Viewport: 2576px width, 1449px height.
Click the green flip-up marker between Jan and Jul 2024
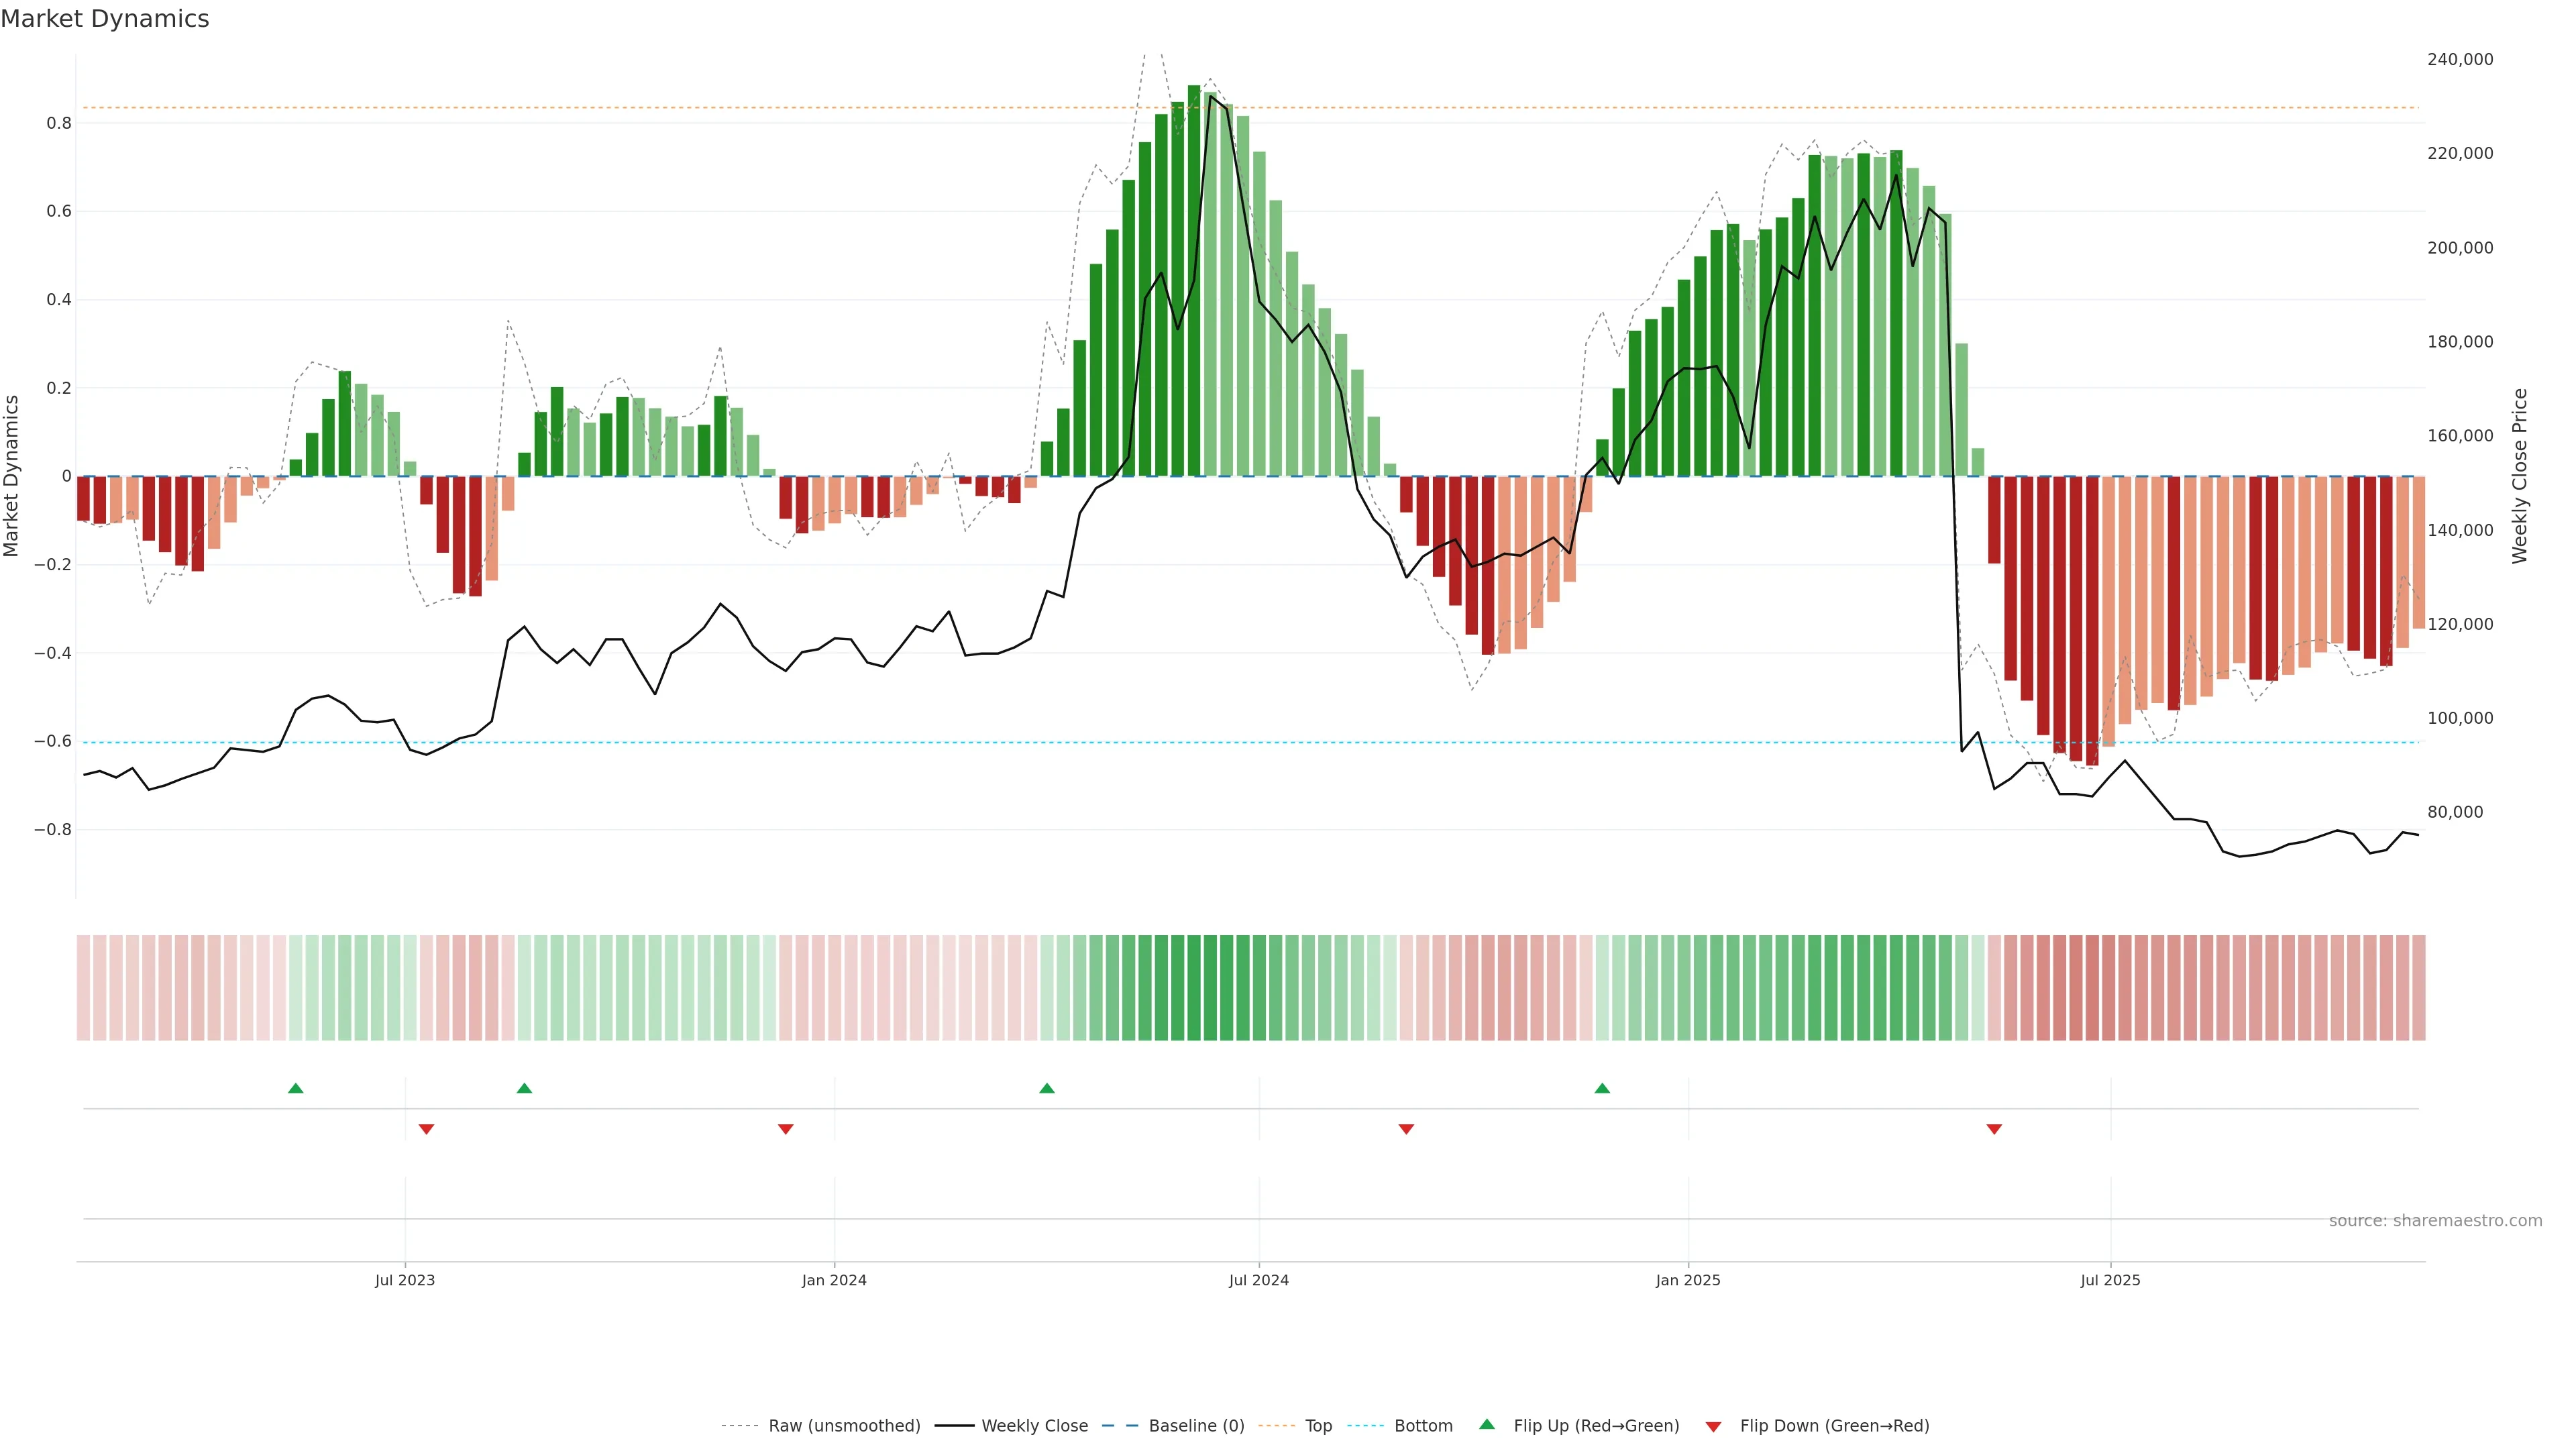(1047, 1088)
